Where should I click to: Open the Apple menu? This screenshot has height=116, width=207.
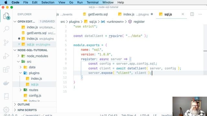(6, 2)
